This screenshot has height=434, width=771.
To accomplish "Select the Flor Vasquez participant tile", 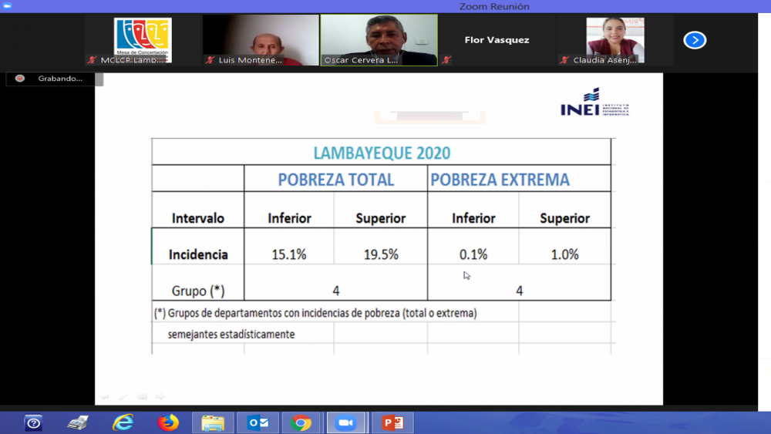I will tap(497, 40).
